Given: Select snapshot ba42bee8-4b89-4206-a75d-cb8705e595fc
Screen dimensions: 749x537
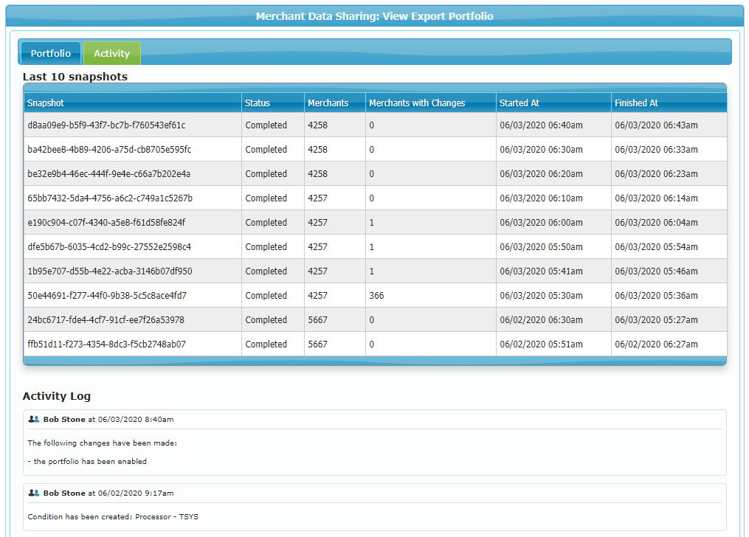Looking at the screenshot, I should 109,150.
